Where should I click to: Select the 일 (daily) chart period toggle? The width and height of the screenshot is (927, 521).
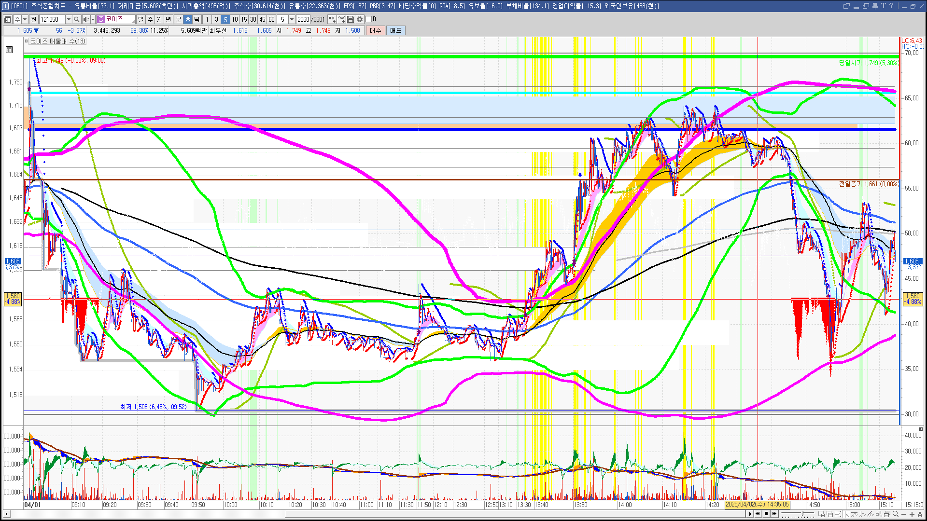click(140, 19)
